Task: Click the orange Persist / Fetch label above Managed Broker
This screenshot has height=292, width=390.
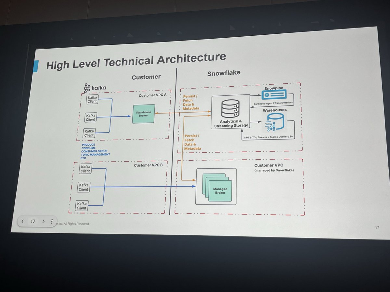Action: (193, 142)
